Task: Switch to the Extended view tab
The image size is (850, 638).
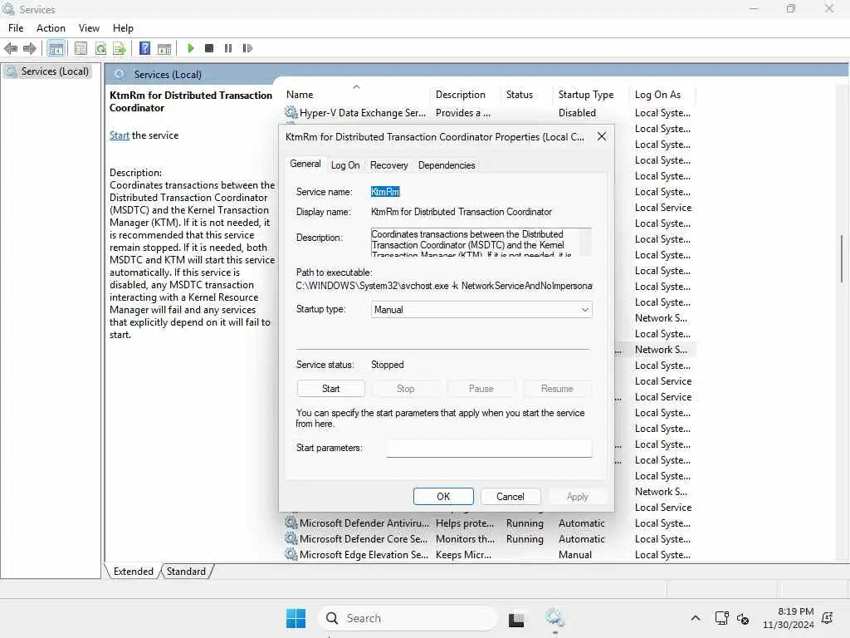Action: point(134,572)
